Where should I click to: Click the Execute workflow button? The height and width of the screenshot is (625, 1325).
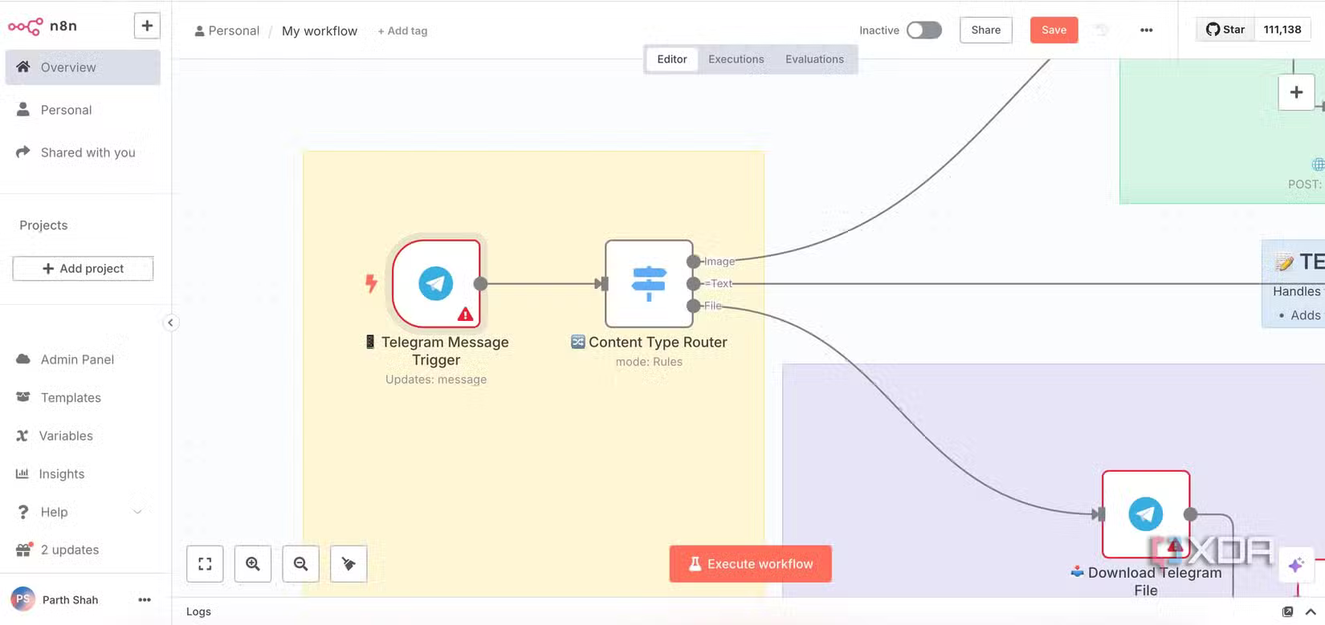(750, 564)
